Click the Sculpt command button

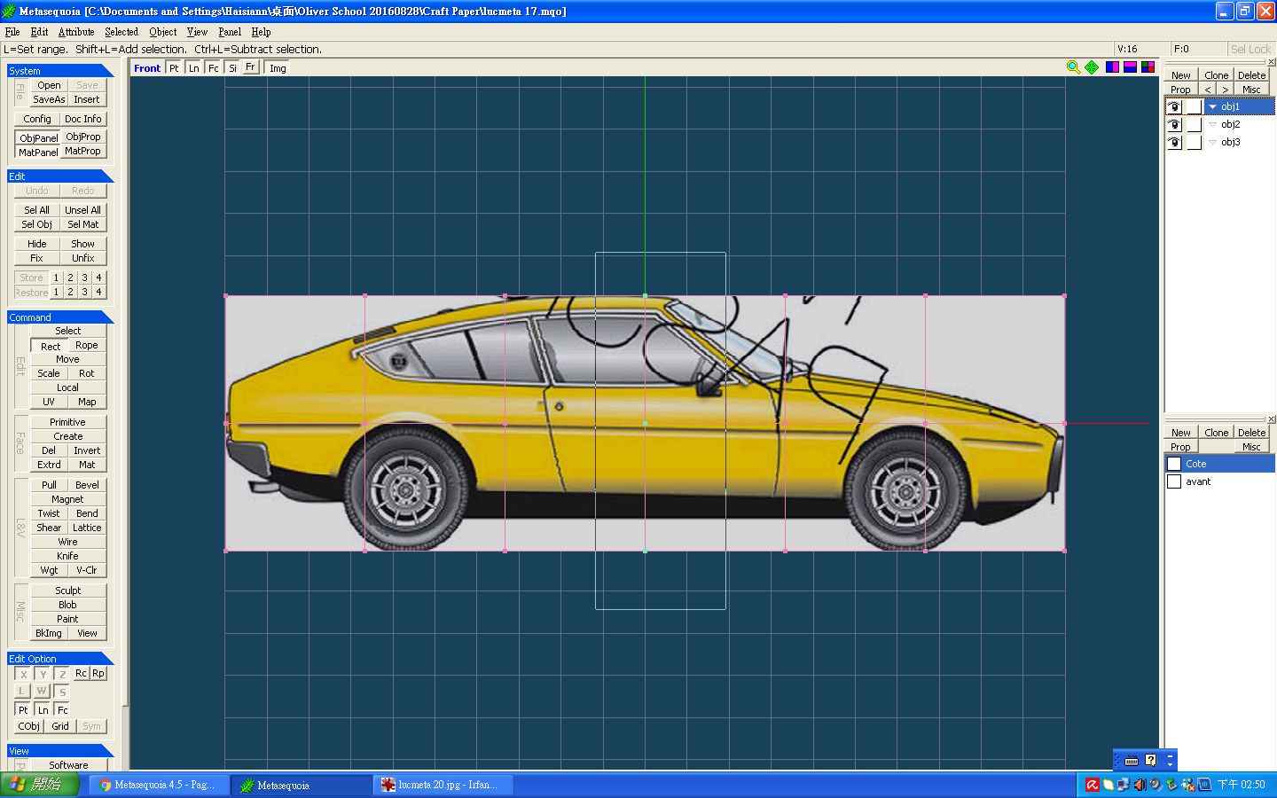[68, 591]
